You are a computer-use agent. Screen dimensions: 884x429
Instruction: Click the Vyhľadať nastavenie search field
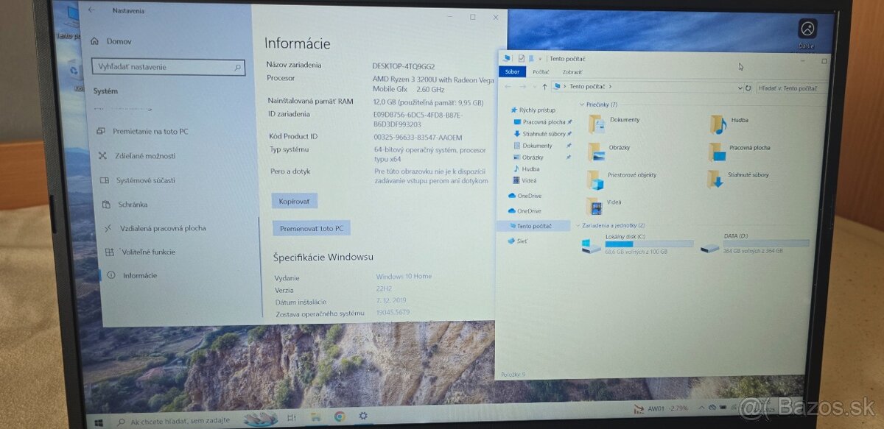coord(166,67)
